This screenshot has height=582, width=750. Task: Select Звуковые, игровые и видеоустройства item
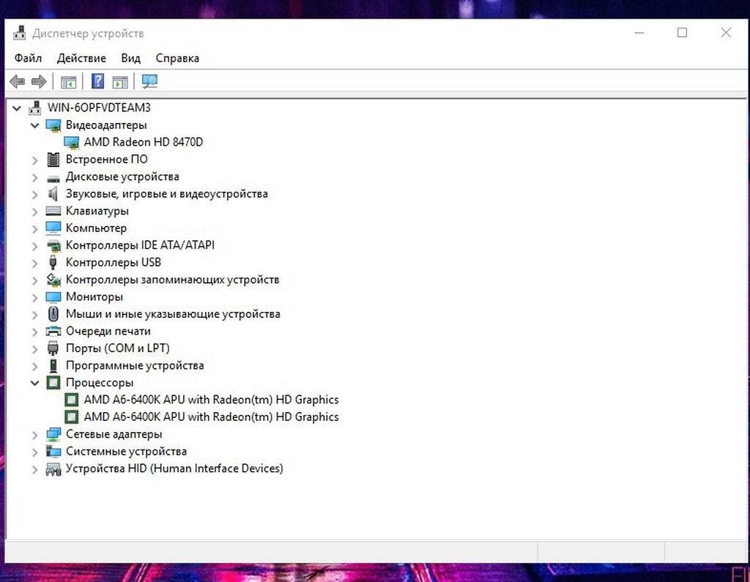(x=166, y=194)
